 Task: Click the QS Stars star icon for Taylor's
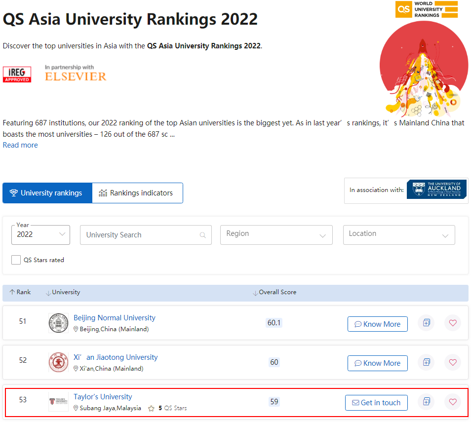(x=151, y=408)
